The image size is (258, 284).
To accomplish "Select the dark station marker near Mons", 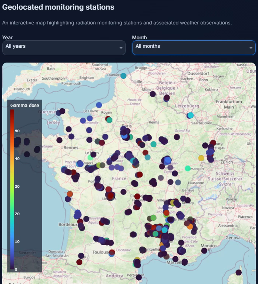I will (153, 94).
